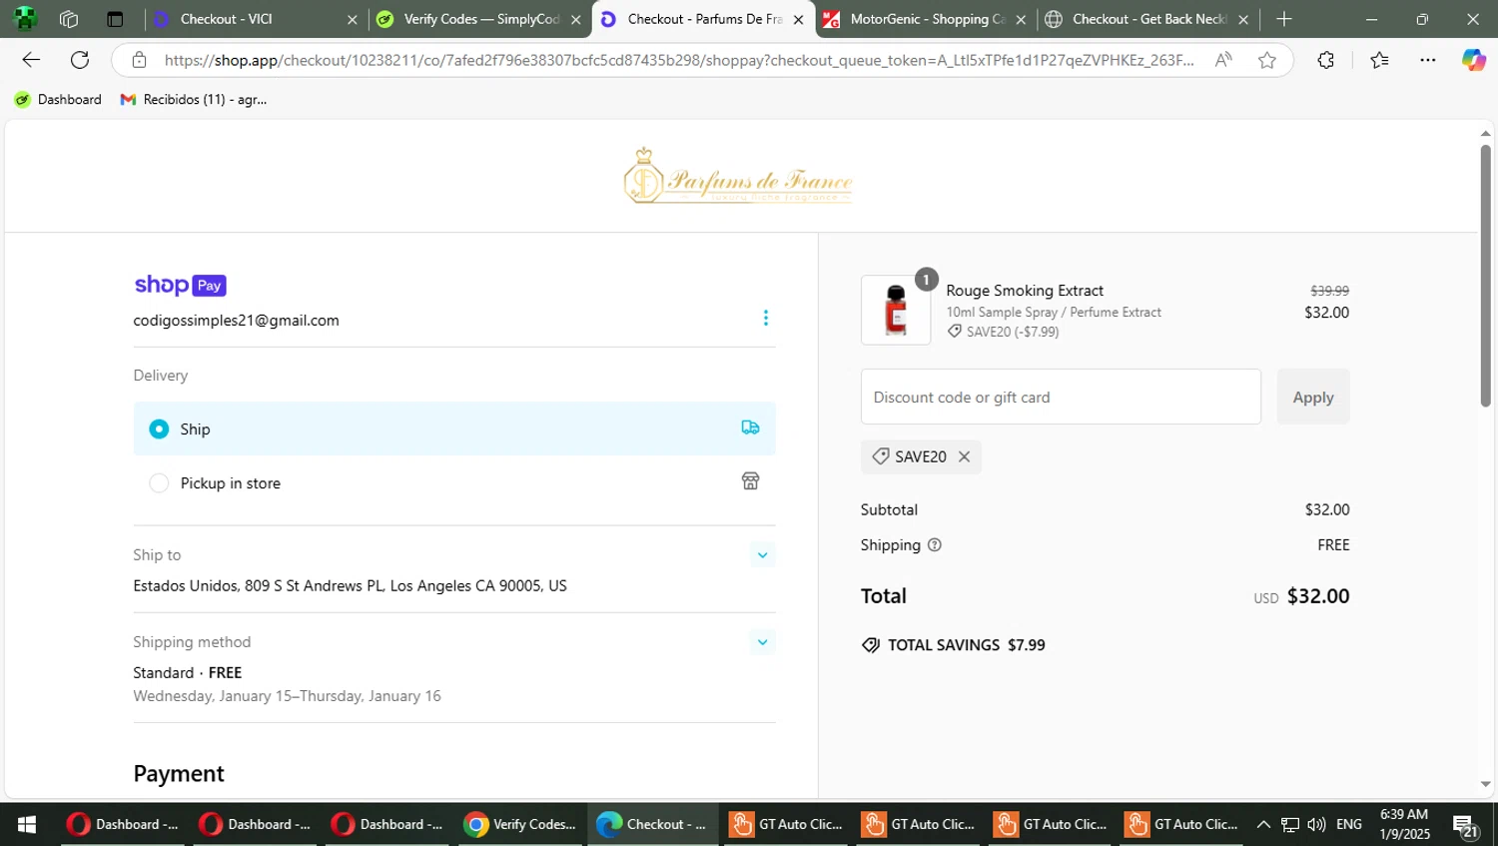1498x846 pixels.
Task: Switch to the Verify Codes — SimplyCodes tab
Action: (x=479, y=19)
